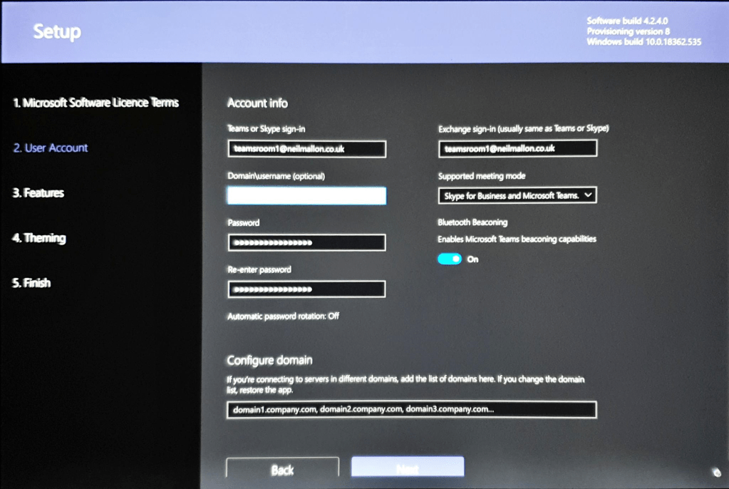The height and width of the screenshot is (489, 729).
Task: Select the Re-enter password field
Action: (306, 289)
